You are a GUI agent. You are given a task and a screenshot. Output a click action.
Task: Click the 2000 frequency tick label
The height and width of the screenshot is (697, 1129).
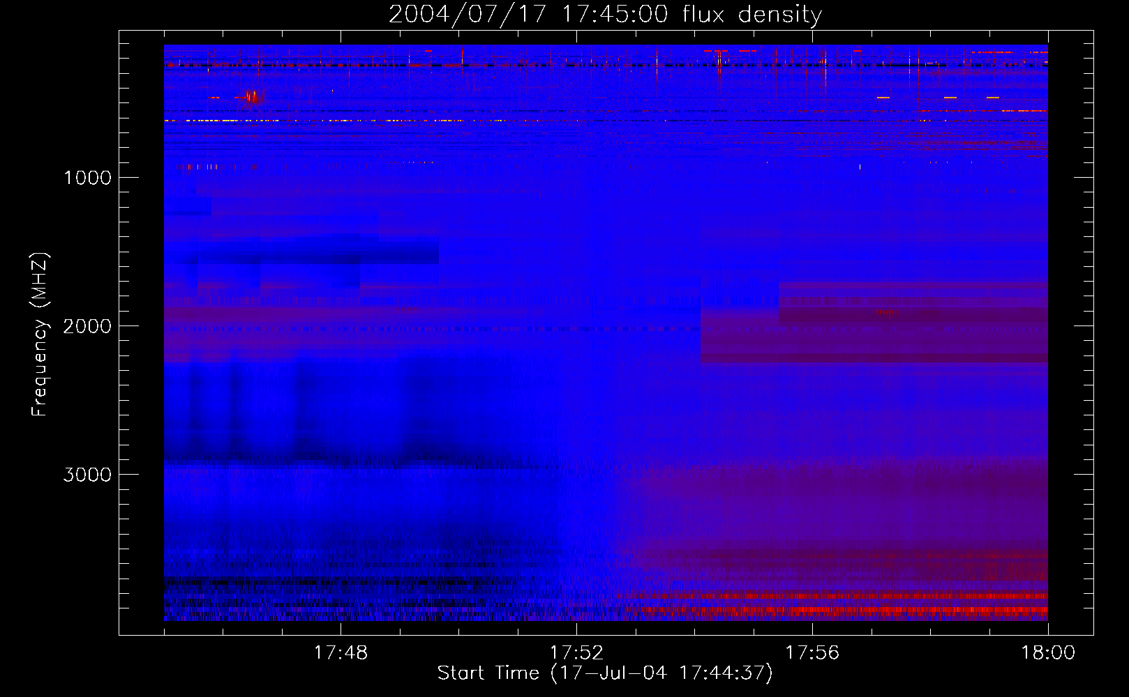(x=87, y=326)
